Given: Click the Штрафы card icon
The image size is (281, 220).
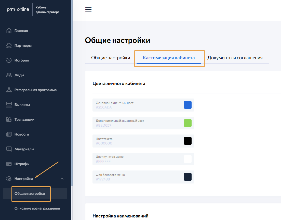Looking at the screenshot, I should (x=9, y=164).
